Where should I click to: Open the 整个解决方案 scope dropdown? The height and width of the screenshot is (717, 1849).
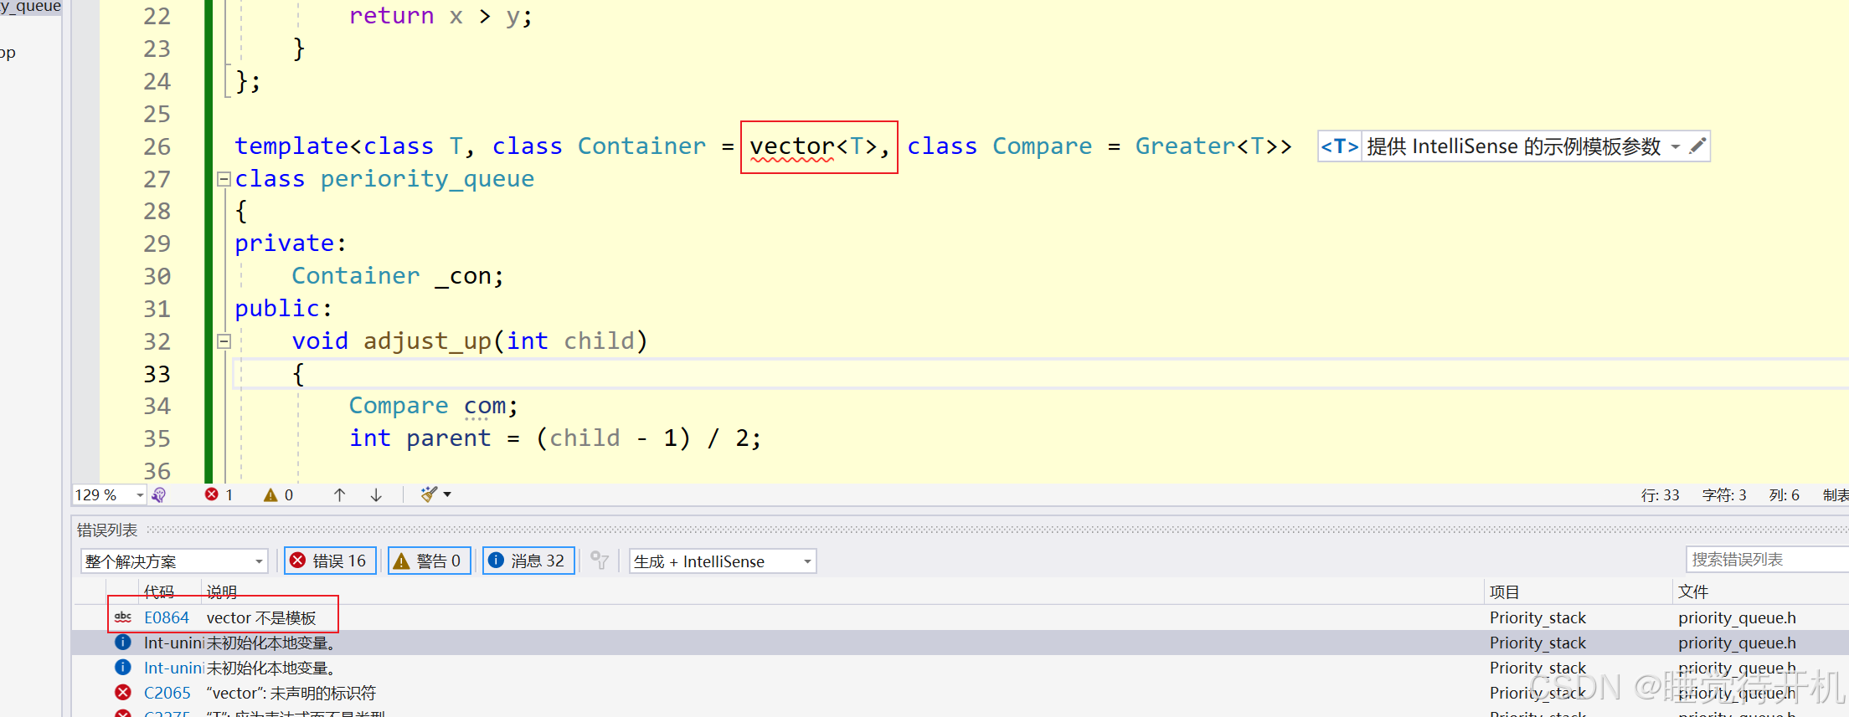point(174,561)
